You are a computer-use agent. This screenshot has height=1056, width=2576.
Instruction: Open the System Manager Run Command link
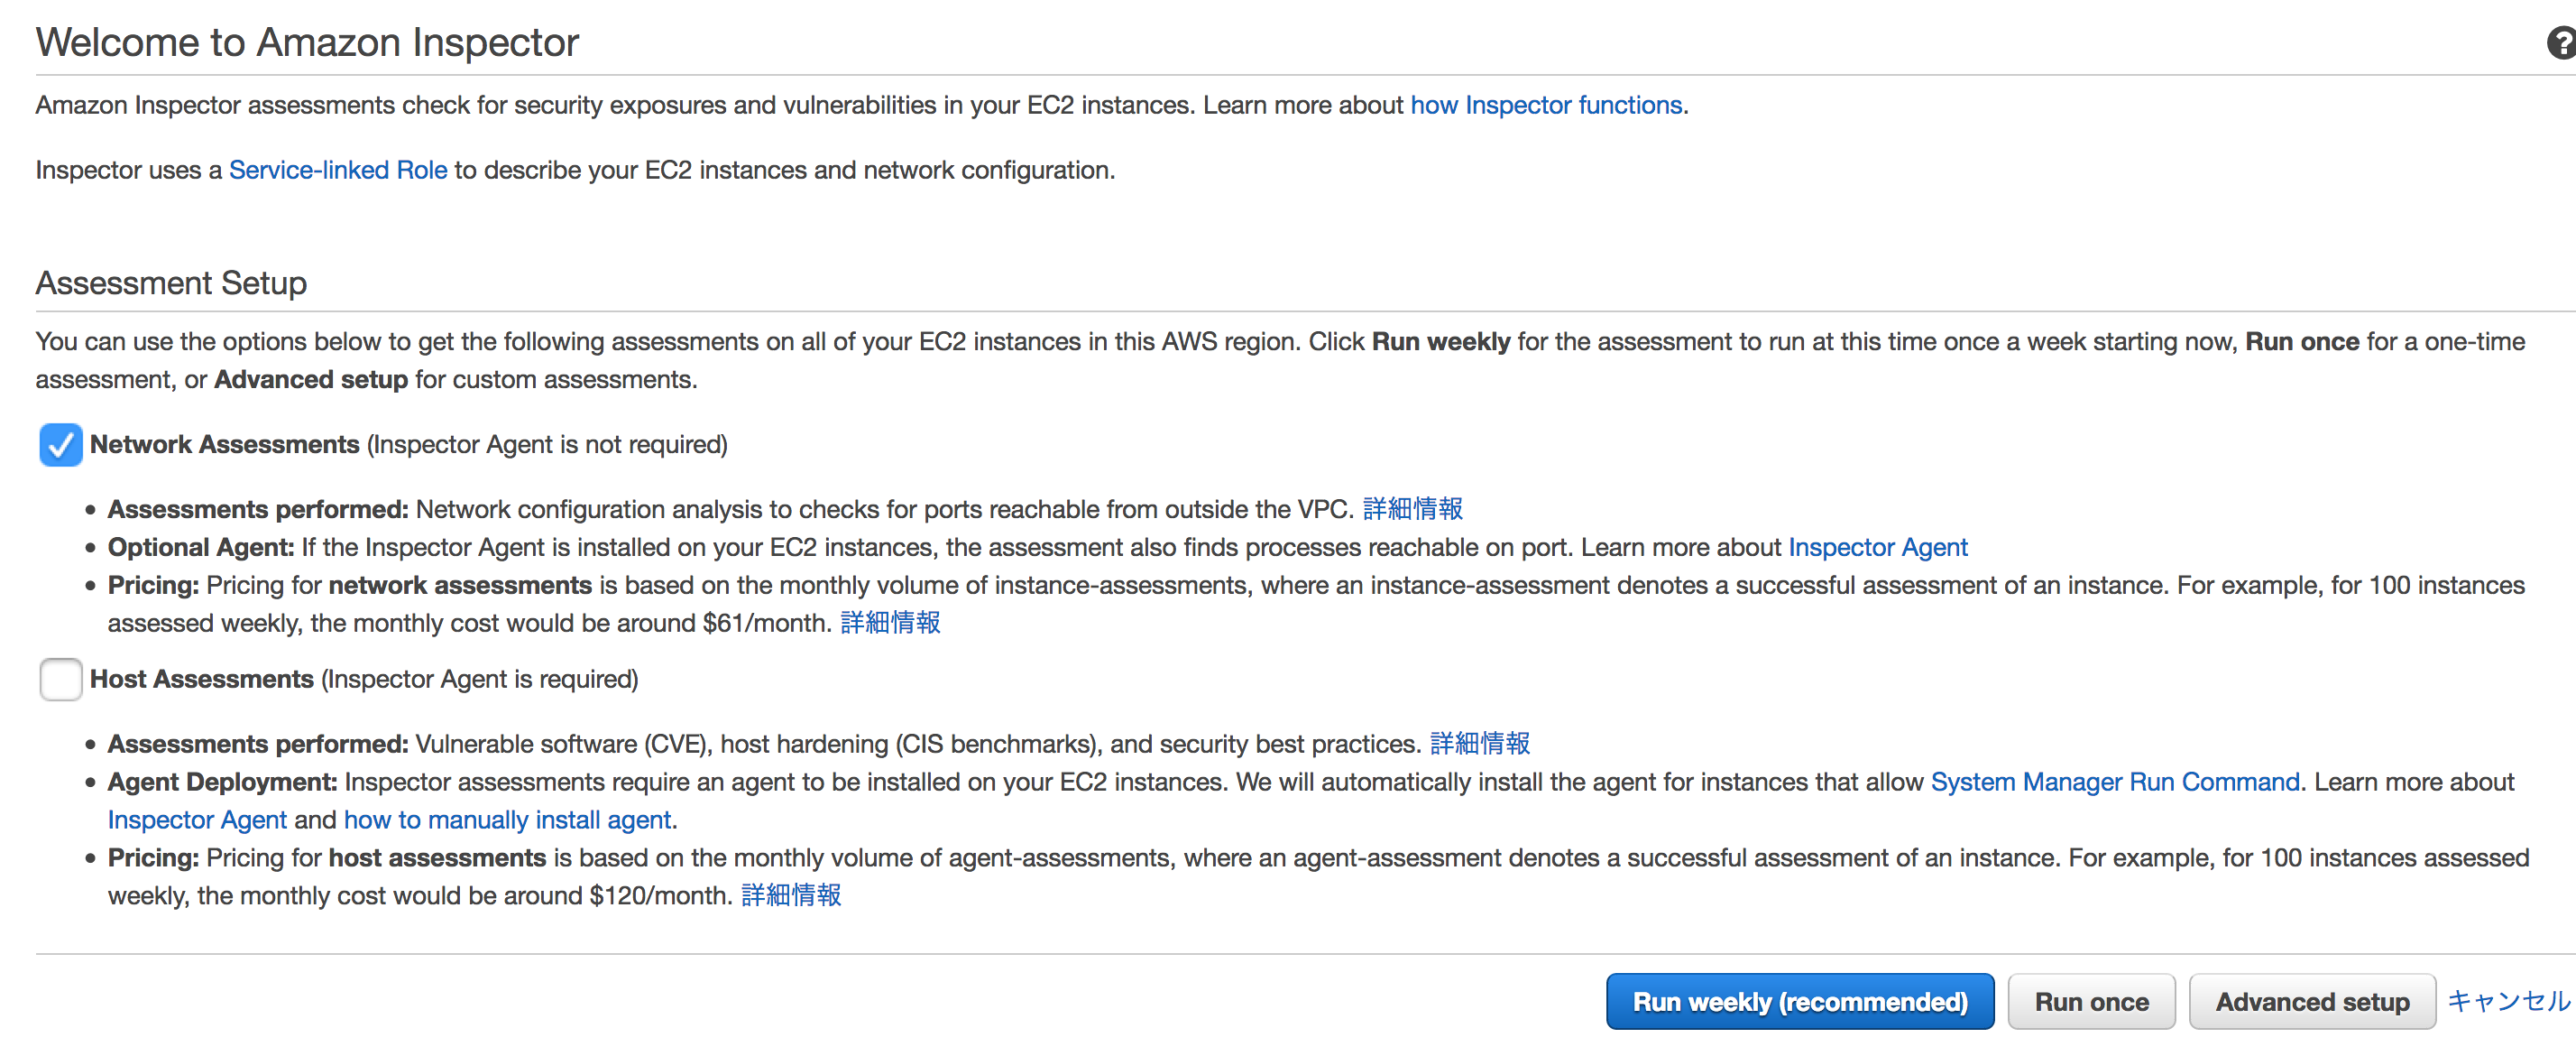pyautogui.click(x=2115, y=782)
